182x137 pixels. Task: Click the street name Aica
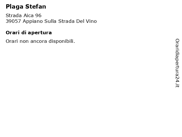point(28,15)
